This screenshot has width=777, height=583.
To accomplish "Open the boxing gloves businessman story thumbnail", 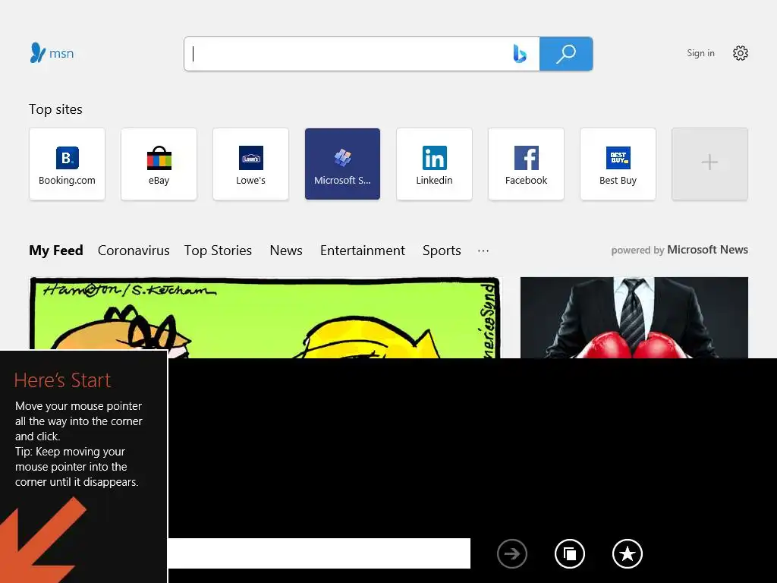I will click(x=634, y=317).
